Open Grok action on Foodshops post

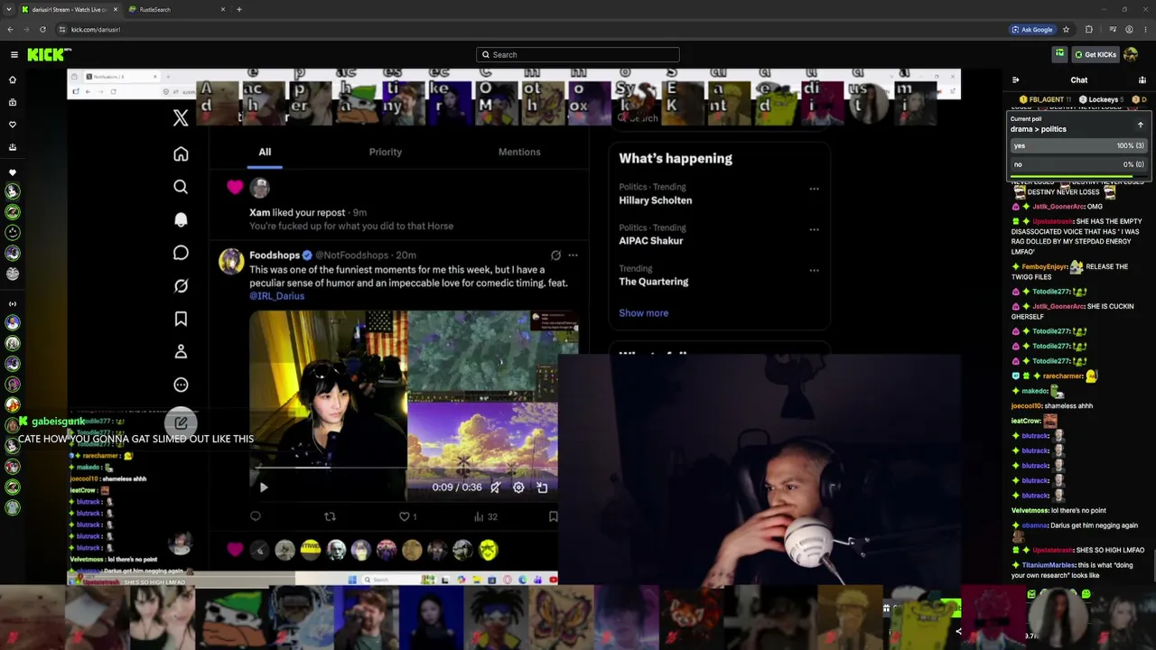click(555, 255)
